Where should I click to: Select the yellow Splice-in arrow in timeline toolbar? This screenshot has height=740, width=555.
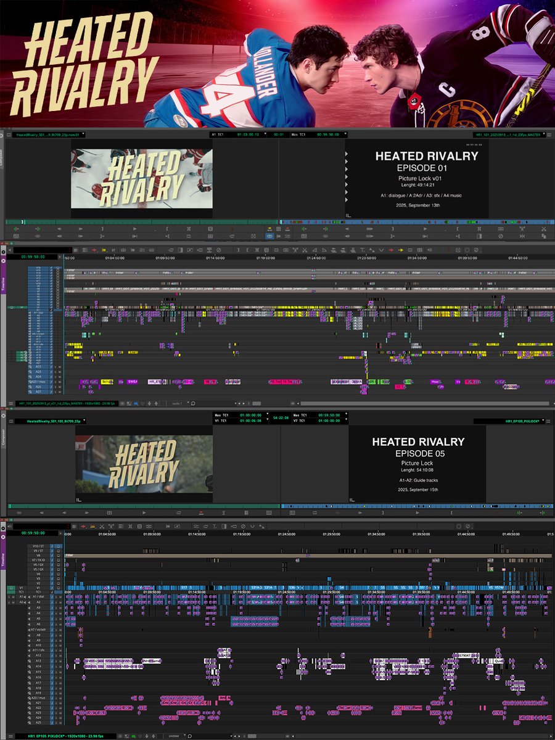tap(104, 249)
